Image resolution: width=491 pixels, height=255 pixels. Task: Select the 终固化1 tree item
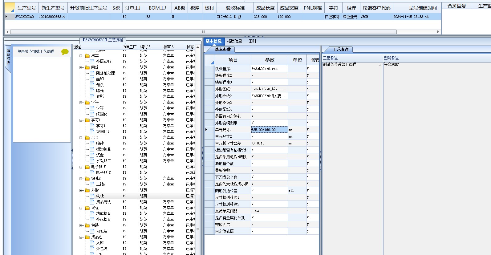coord(102,132)
